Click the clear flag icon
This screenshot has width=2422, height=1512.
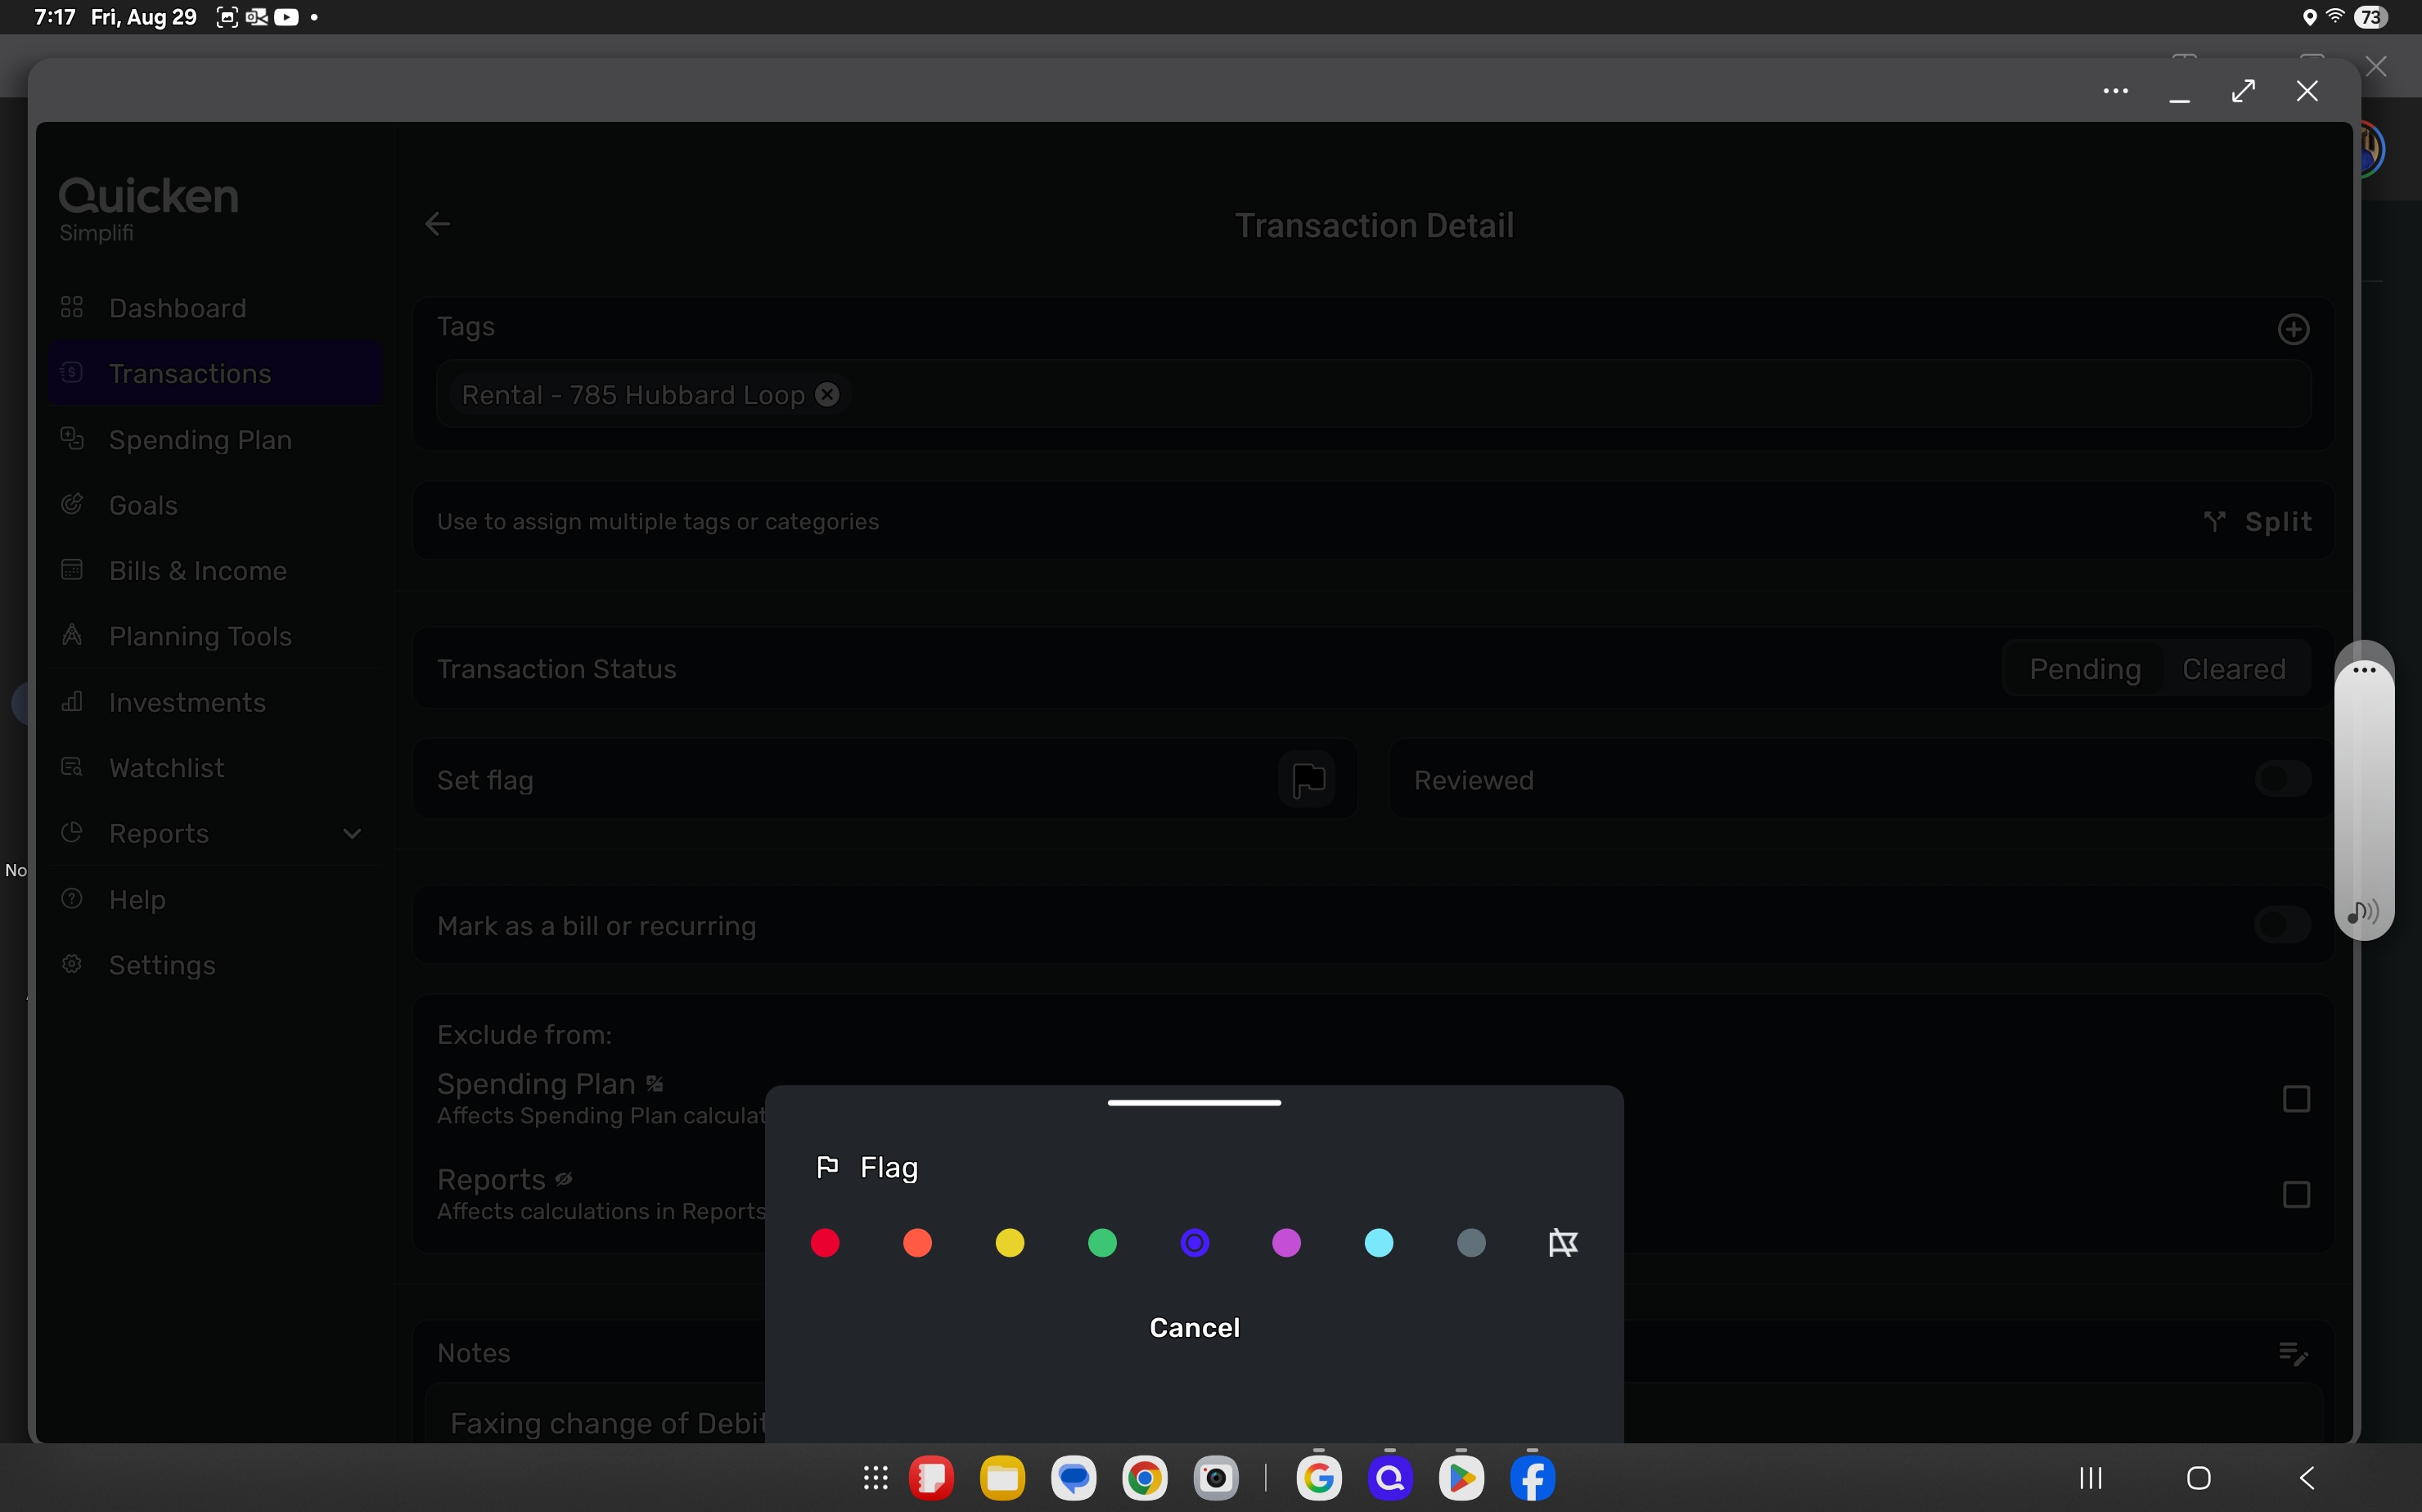[x=1562, y=1243]
